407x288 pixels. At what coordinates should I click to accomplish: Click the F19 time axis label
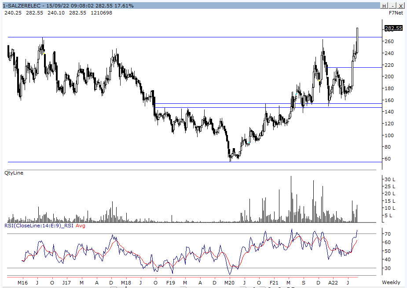pos(171,283)
